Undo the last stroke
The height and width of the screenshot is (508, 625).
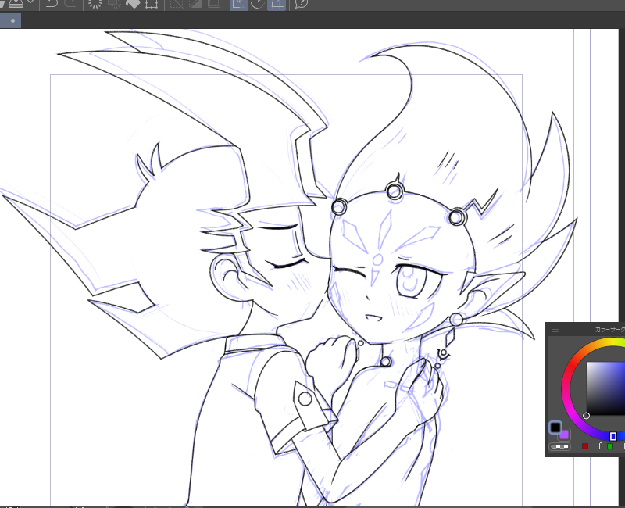pyautogui.click(x=52, y=4)
